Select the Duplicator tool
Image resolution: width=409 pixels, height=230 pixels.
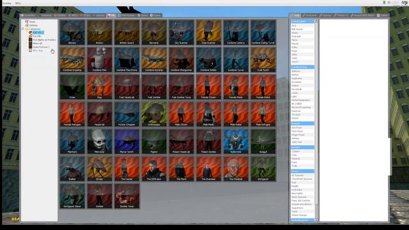click(302, 78)
